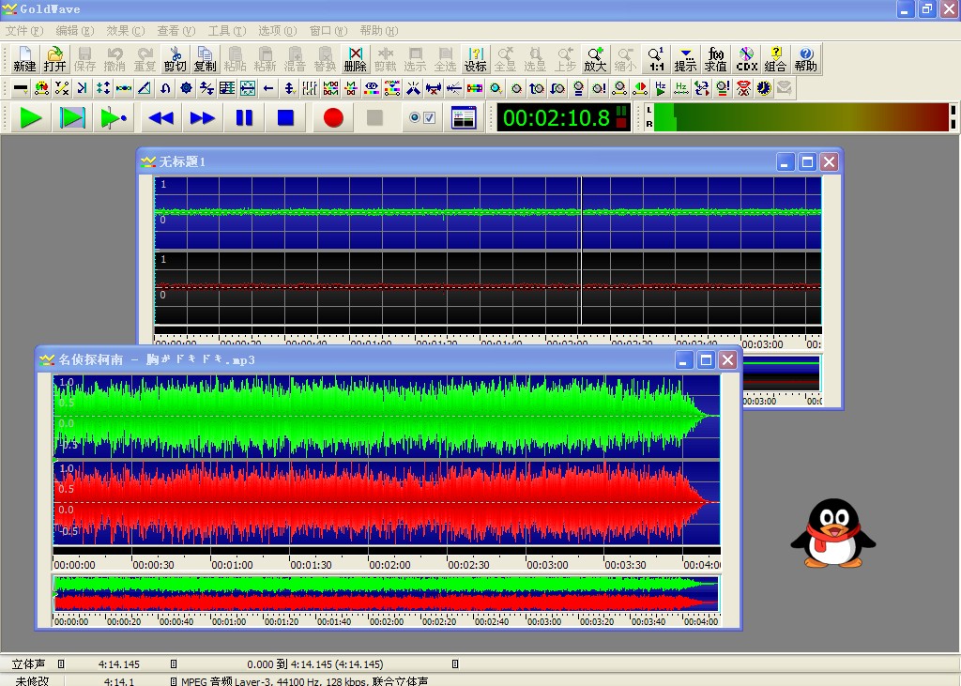Click the 打开 (Open) toolbar icon

pos(54,59)
